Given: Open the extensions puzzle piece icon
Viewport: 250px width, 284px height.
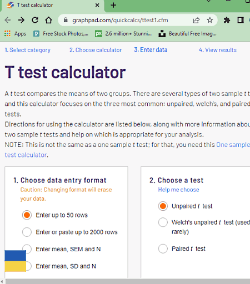Looking at the screenshot, I should (x=227, y=20).
